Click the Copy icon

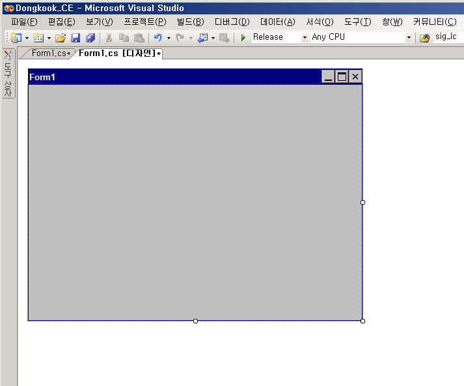tap(124, 38)
